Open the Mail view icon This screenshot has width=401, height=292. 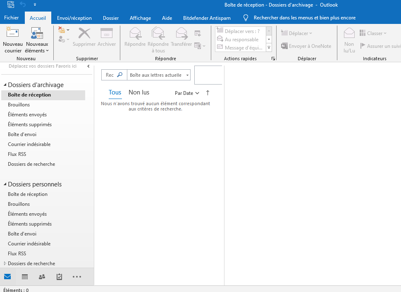coord(7,276)
